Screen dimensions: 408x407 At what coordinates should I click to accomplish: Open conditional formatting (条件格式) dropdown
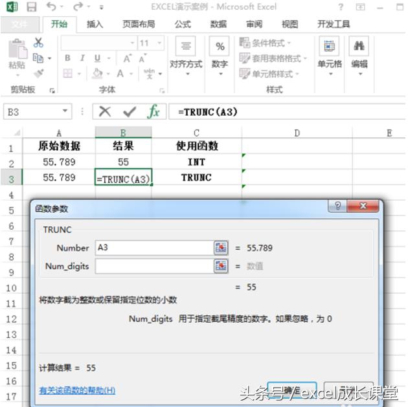pyautogui.click(x=265, y=43)
